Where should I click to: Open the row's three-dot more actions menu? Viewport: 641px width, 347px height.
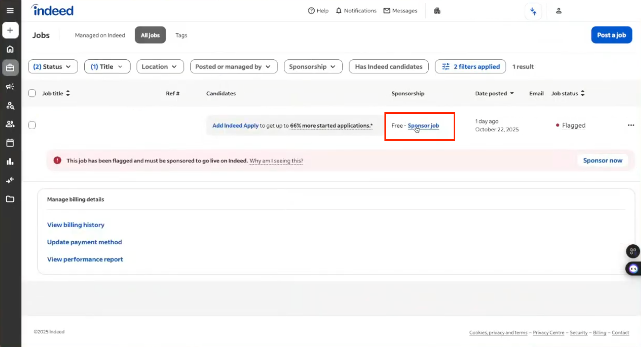(x=631, y=125)
